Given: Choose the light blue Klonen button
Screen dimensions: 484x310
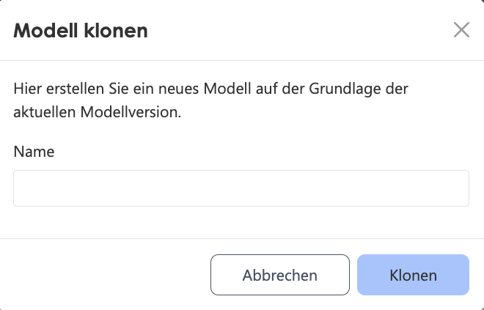Looking at the screenshot, I should (x=413, y=275).
